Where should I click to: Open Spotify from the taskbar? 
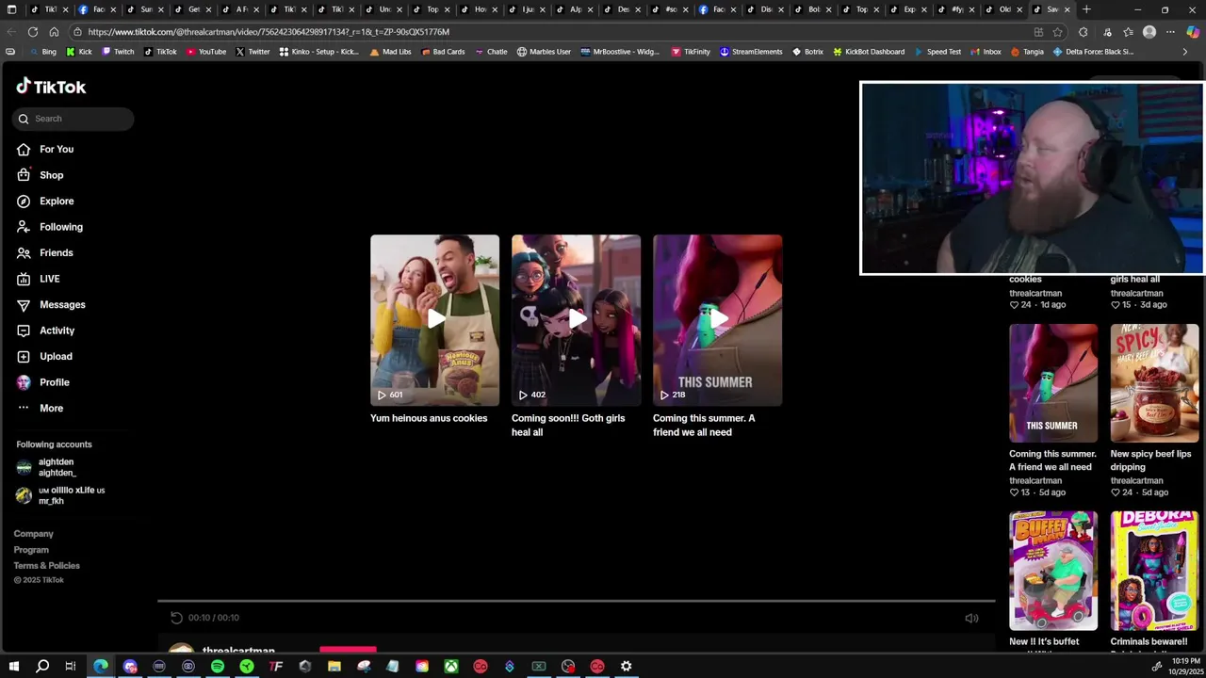[x=218, y=667]
